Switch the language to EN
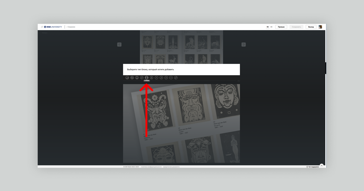This screenshot has height=191, width=364. click(271, 27)
